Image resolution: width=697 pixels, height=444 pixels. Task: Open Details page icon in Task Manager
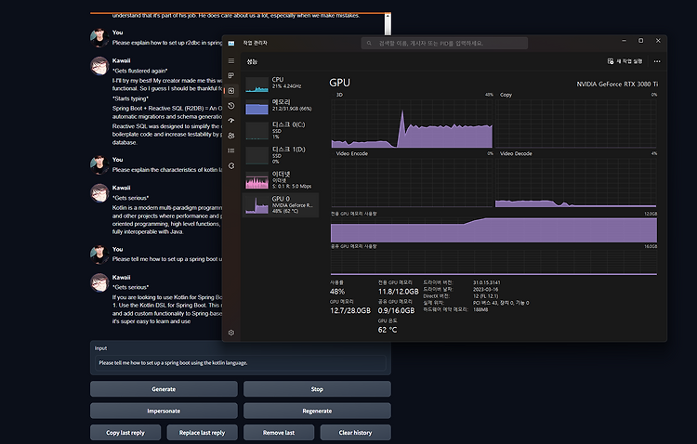(x=231, y=150)
